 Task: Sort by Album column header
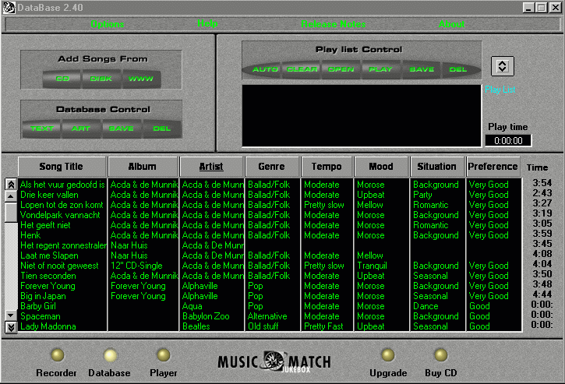coord(143,167)
